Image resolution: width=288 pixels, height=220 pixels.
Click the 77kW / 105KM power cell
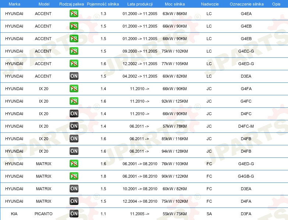[x=175, y=64]
